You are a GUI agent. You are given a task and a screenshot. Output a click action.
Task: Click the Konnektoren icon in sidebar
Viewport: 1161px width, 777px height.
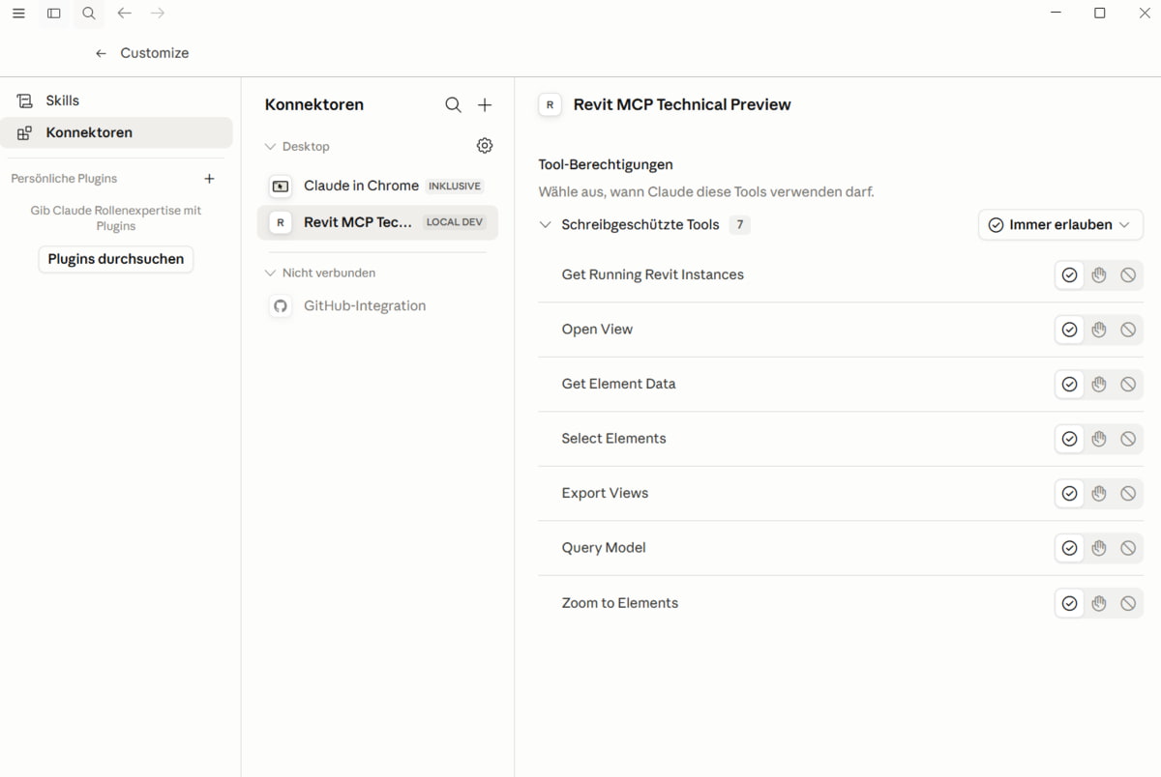click(24, 133)
